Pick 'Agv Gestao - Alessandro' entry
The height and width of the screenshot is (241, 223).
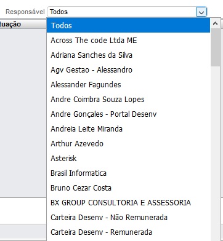pos(128,69)
